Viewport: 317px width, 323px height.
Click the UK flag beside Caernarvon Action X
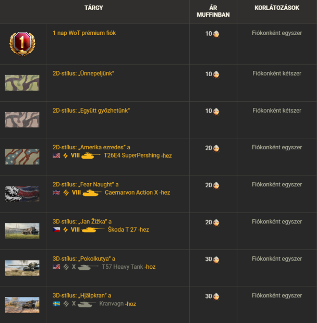pyautogui.click(x=56, y=193)
